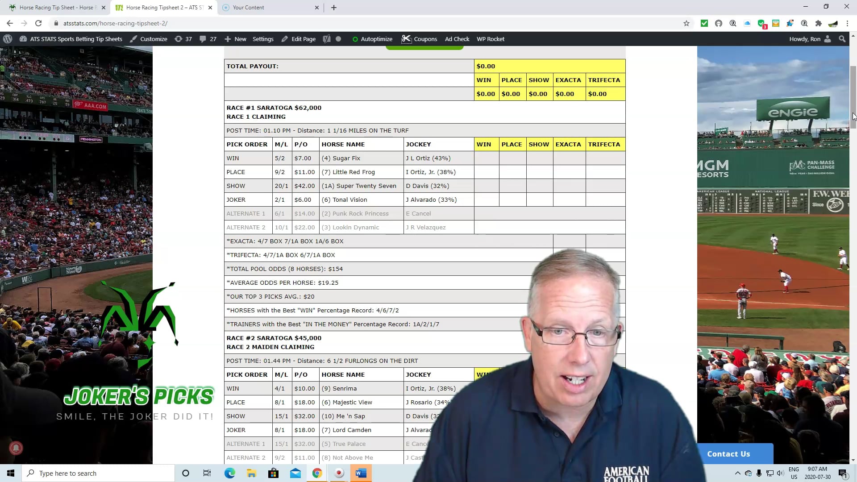This screenshot has width=857, height=482.
Task: Click the address bar URL field
Action: (x=366, y=23)
